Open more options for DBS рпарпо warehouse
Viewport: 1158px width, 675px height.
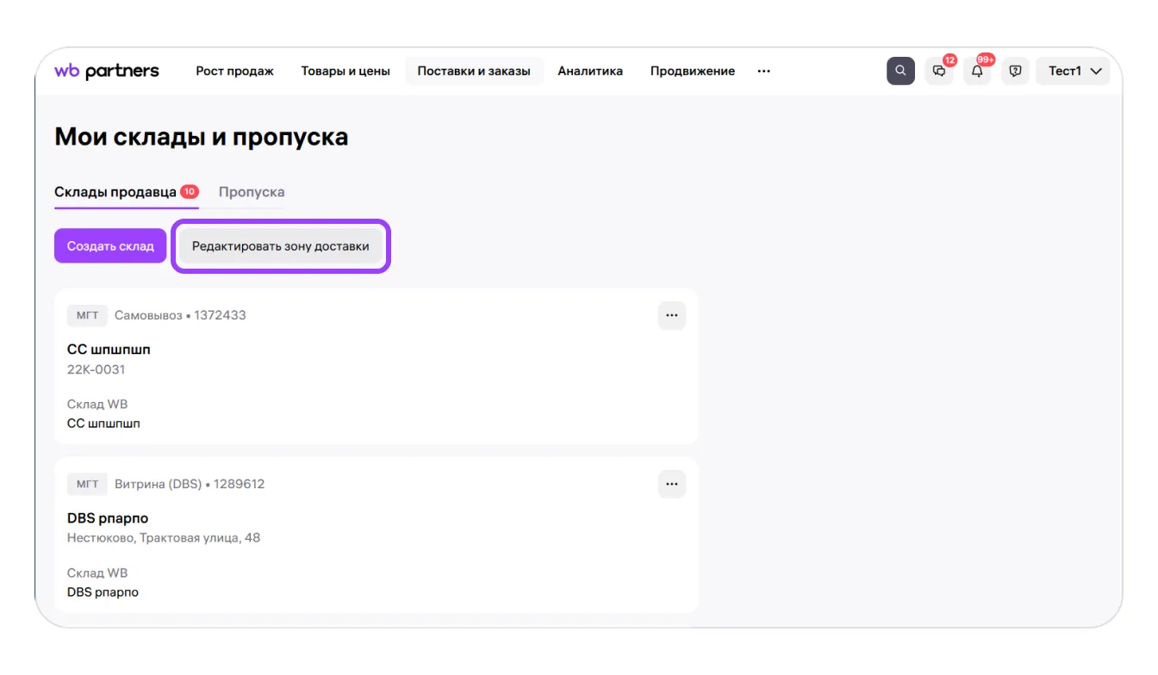click(x=672, y=485)
